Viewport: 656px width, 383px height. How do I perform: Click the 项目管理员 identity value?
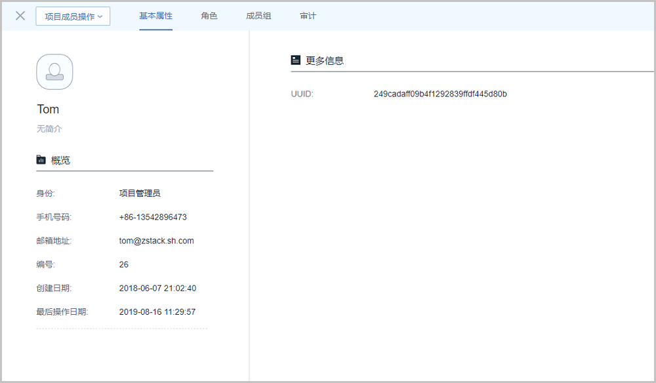pos(140,193)
